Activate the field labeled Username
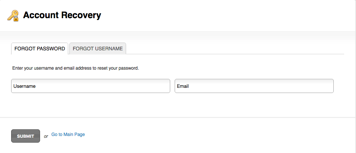 (90, 86)
